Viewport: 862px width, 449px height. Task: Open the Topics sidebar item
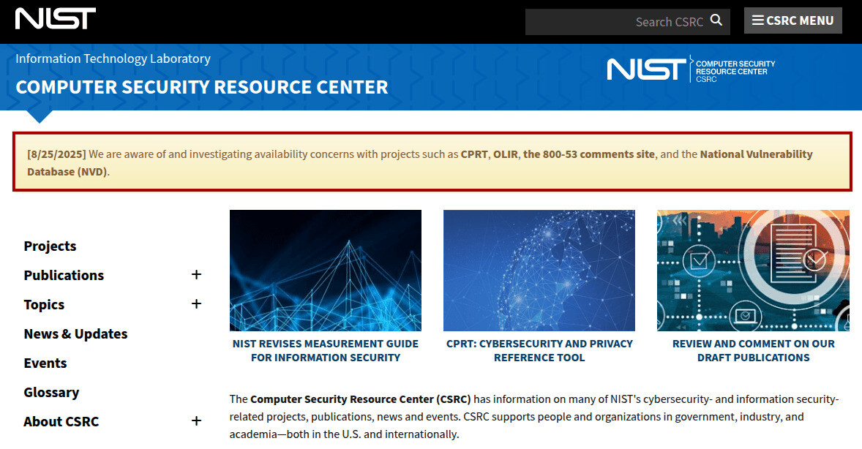click(44, 304)
